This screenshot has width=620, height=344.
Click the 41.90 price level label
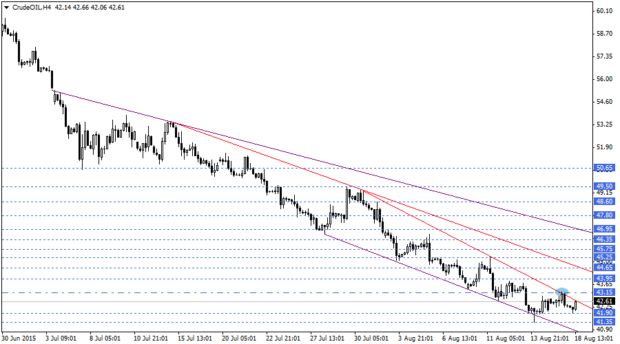[x=605, y=313]
